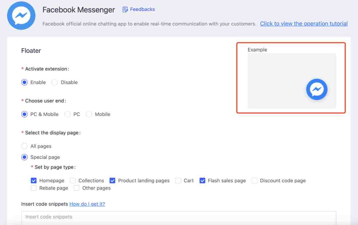Check the Collections checkbox
Screen dimensions: 358x225
(x=73, y=181)
